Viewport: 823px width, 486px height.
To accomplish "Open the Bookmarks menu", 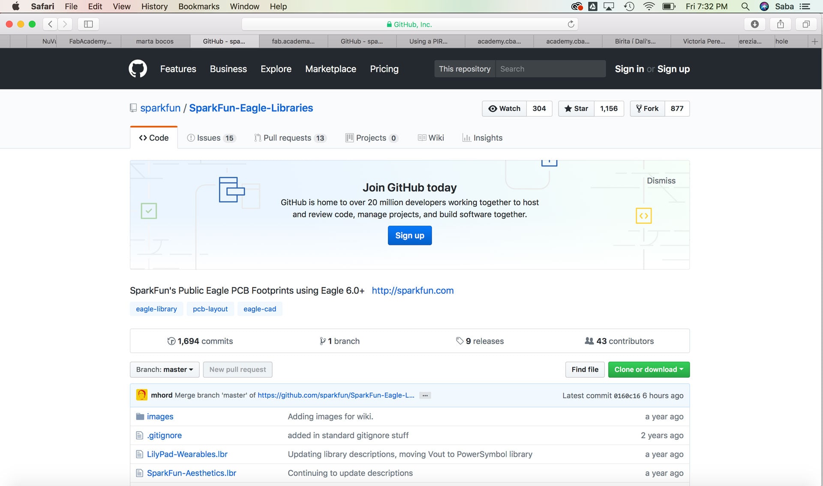I will [199, 6].
